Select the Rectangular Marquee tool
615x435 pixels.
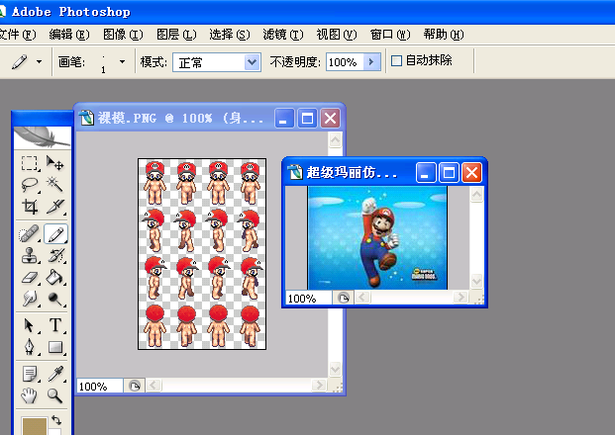click(30, 163)
